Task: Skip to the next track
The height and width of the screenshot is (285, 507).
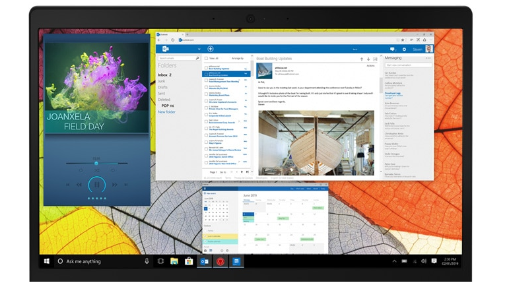Action: pos(126,185)
